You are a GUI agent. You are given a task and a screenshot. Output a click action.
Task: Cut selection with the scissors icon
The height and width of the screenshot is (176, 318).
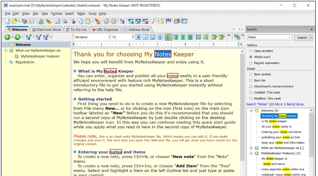coord(73,21)
